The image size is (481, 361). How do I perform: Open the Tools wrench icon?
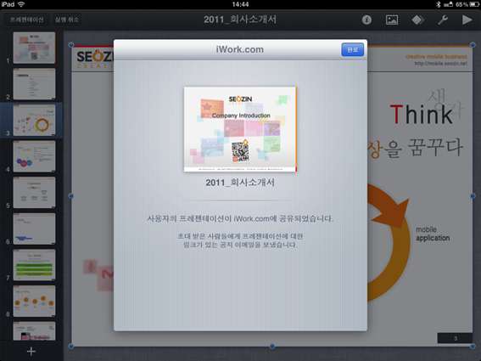point(443,20)
